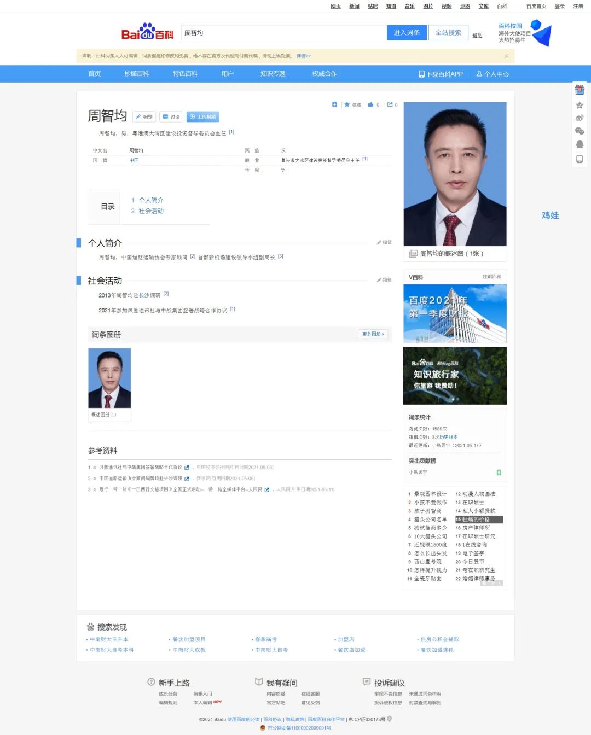Open the 权威合作 navigation tab
591x735 pixels.
325,74
